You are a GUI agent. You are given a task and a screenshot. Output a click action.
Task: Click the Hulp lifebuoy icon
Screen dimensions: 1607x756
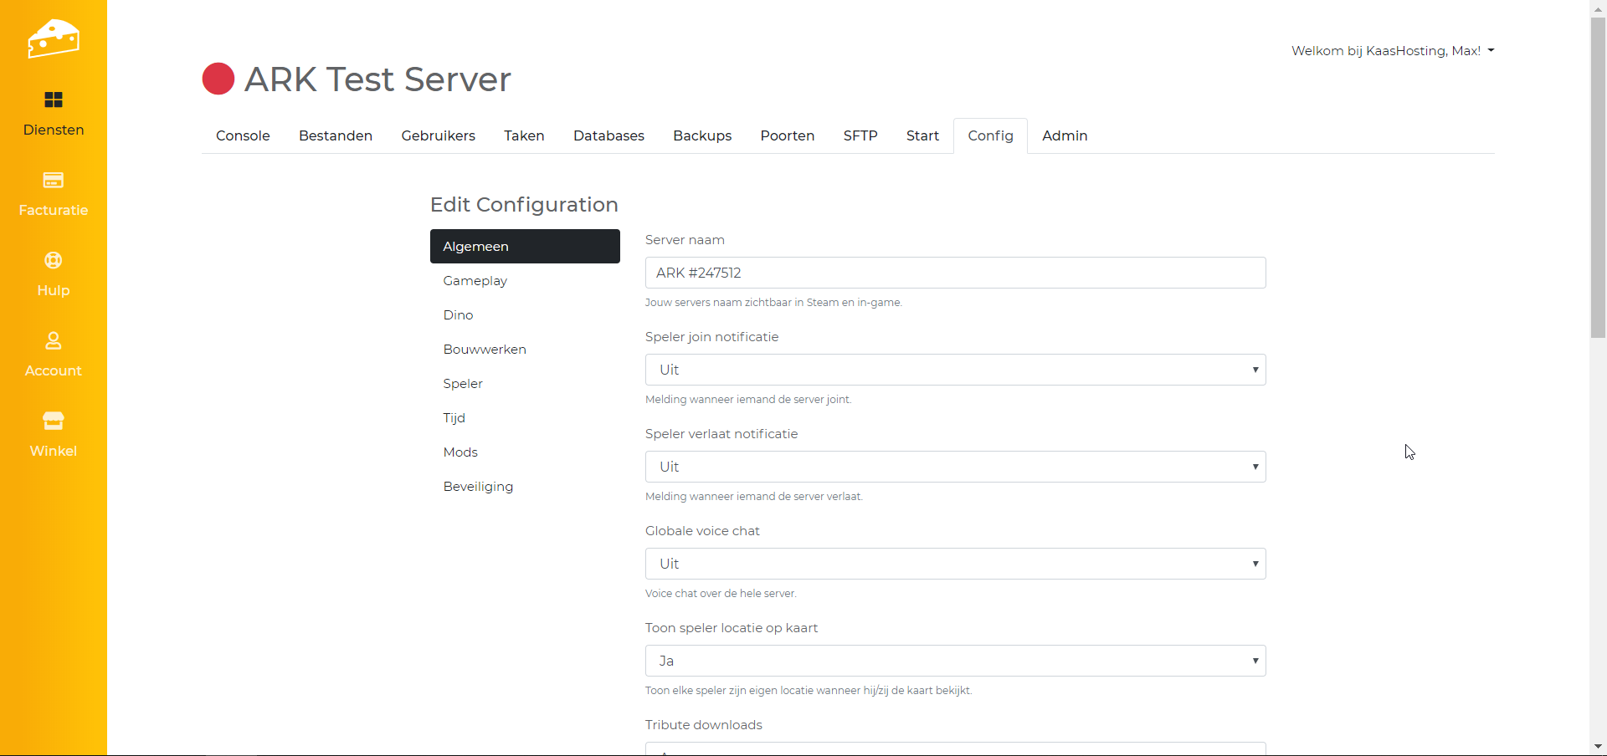tap(54, 261)
